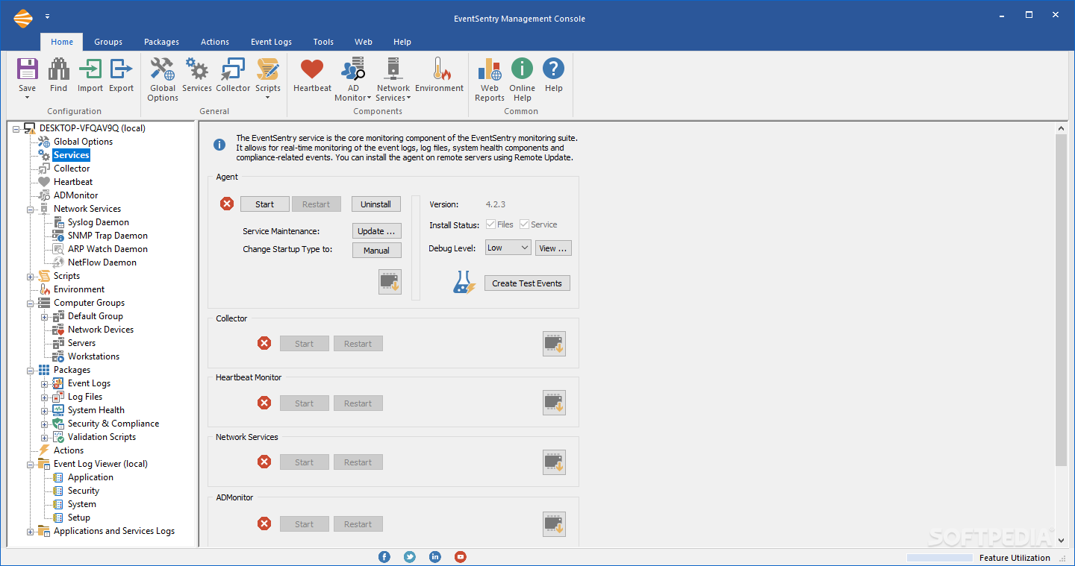Click the Collector section install package icon
This screenshot has width=1075, height=566.
click(x=554, y=344)
